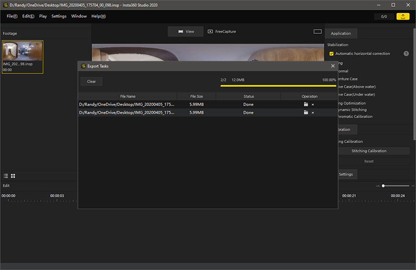Switch to FreeCapture mode
The height and width of the screenshot is (270, 416).
[222, 31]
